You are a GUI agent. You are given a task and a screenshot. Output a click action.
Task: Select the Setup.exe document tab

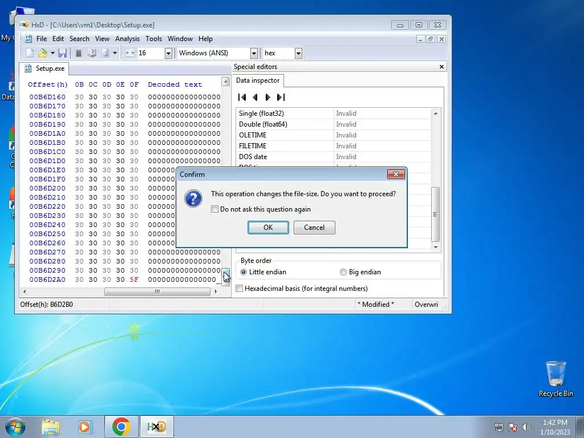click(44, 68)
